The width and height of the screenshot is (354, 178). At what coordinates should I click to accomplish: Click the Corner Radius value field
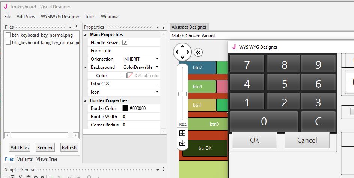141,125
